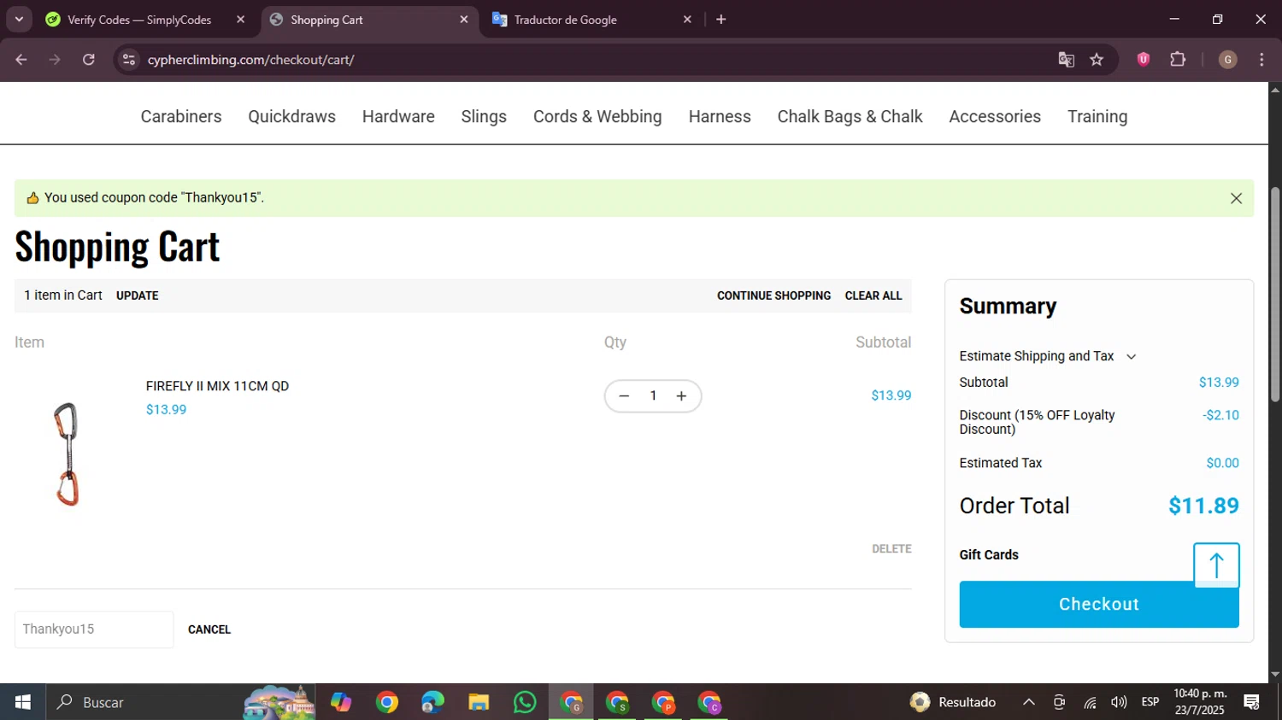The height and width of the screenshot is (720, 1282).
Task: Open the Quickdraws menu
Action: click(x=291, y=117)
